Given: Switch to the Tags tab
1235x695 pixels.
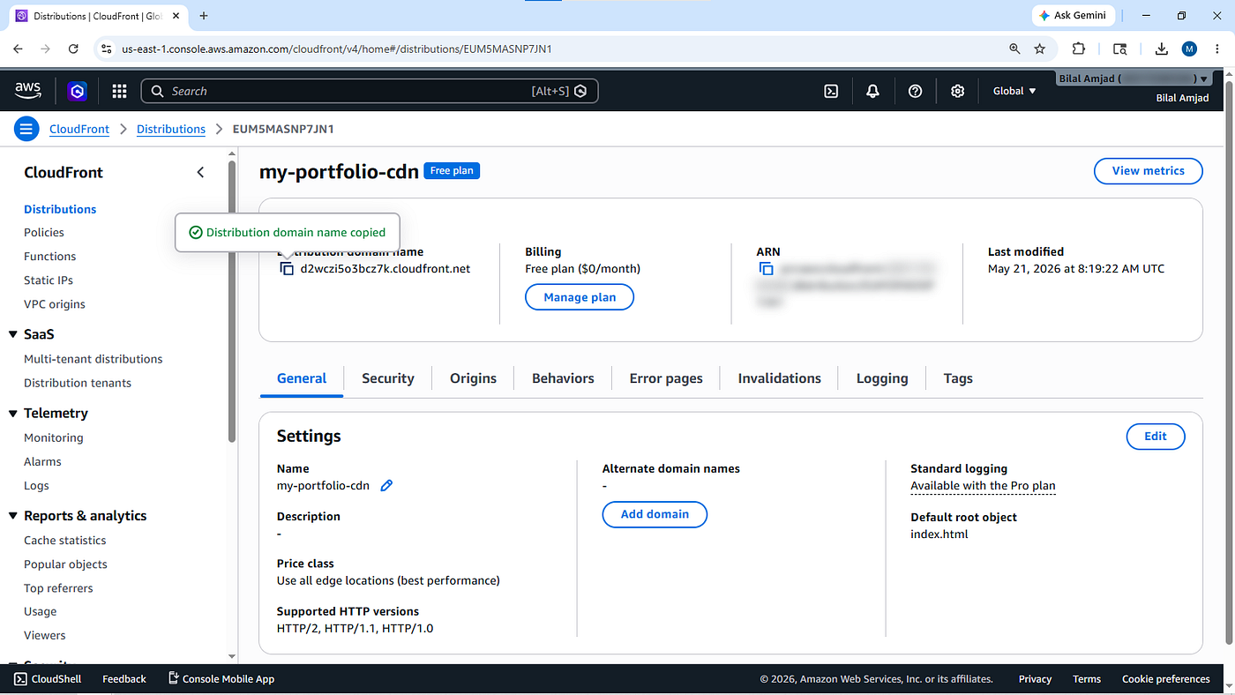Looking at the screenshot, I should pyautogui.click(x=958, y=378).
